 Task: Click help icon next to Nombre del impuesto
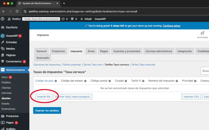click(177, 81)
